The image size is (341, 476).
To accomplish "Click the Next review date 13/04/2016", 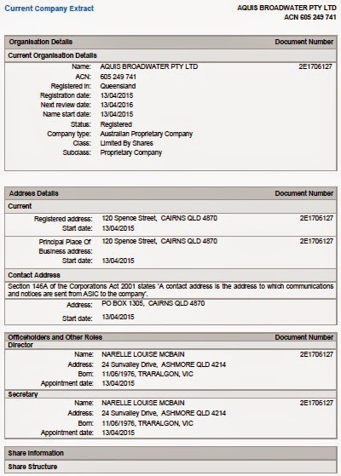I will 117,105.
